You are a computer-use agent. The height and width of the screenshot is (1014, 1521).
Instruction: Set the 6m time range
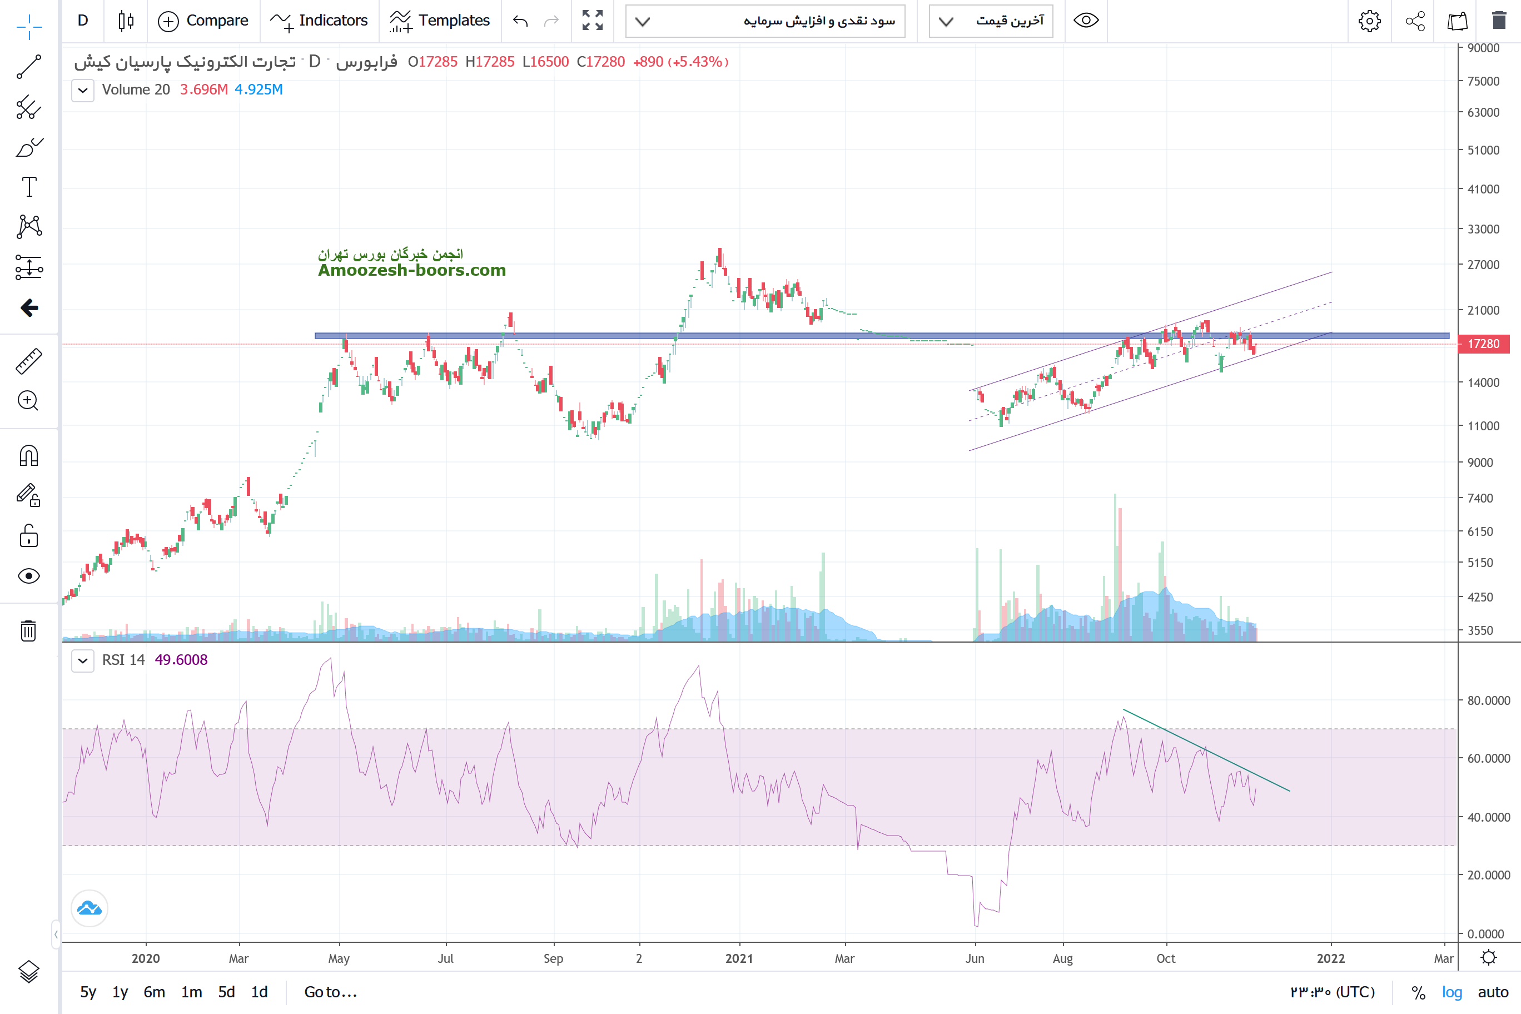[x=154, y=992]
